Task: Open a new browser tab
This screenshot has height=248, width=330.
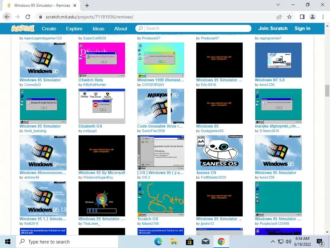Action: 87,5
